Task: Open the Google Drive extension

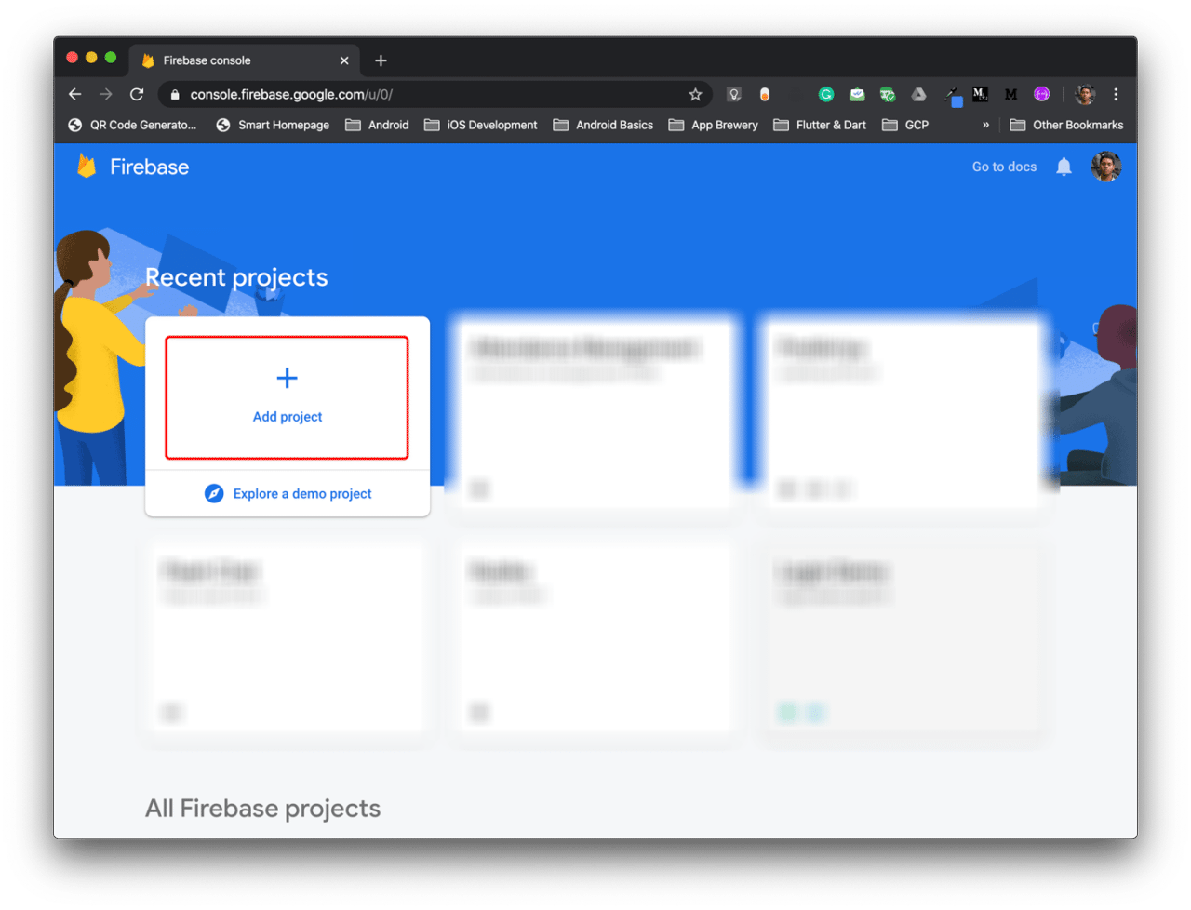Action: point(918,94)
